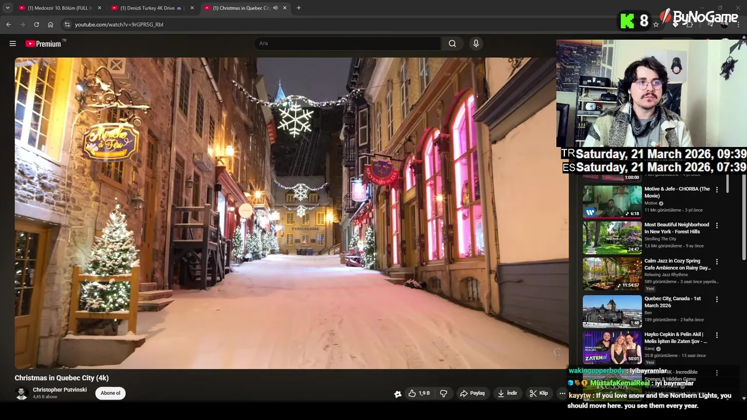The width and height of the screenshot is (747, 420).
Task: Open options menu for Hayko Cepkin video
Action: coord(717,335)
